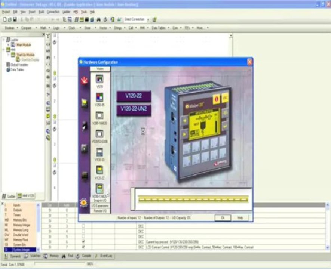This screenshot has width=331, height=269.
Task: Select the V230-13-B20 controller icon at bottom
Action: pos(99,189)
